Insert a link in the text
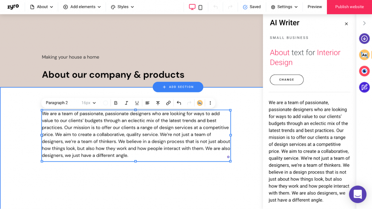Image resolution: width=372 pixels, height=209 pixels. pos(168,103)
